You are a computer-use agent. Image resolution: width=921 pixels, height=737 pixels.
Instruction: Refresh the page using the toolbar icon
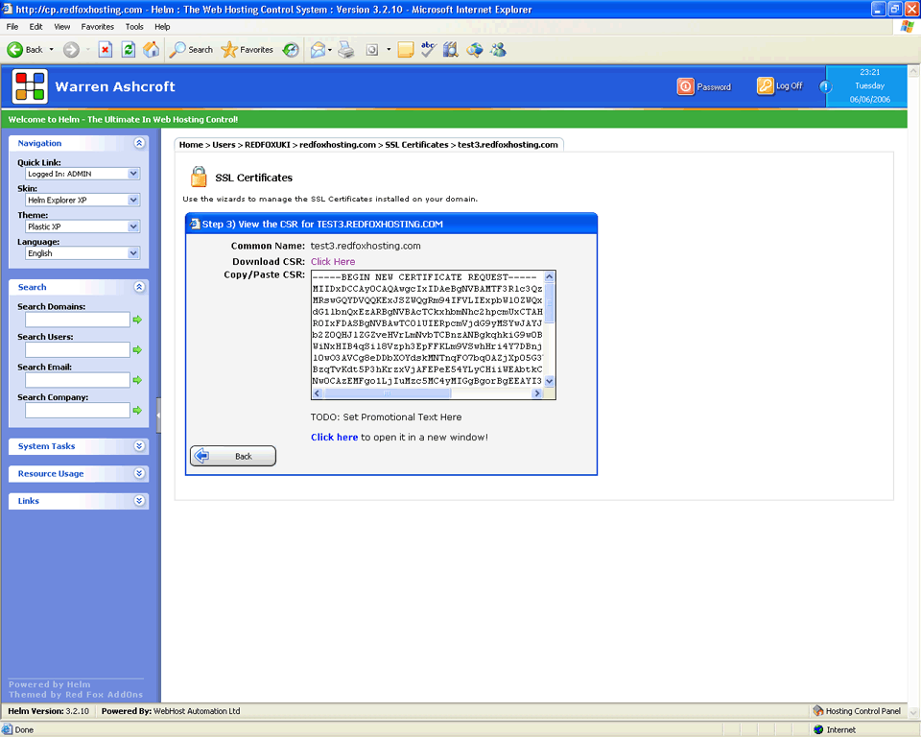128,50
